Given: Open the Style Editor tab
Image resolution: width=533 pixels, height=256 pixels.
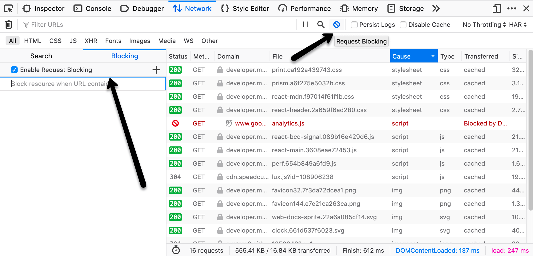Looking at the screenshot, I should (245, 9).
